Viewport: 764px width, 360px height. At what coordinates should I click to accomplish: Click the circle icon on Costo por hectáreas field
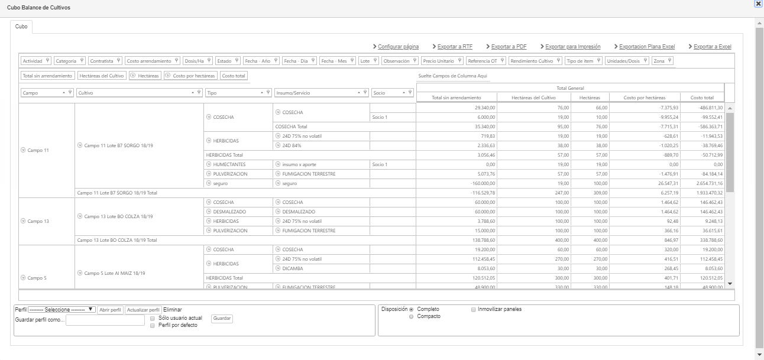click(168, 76)
